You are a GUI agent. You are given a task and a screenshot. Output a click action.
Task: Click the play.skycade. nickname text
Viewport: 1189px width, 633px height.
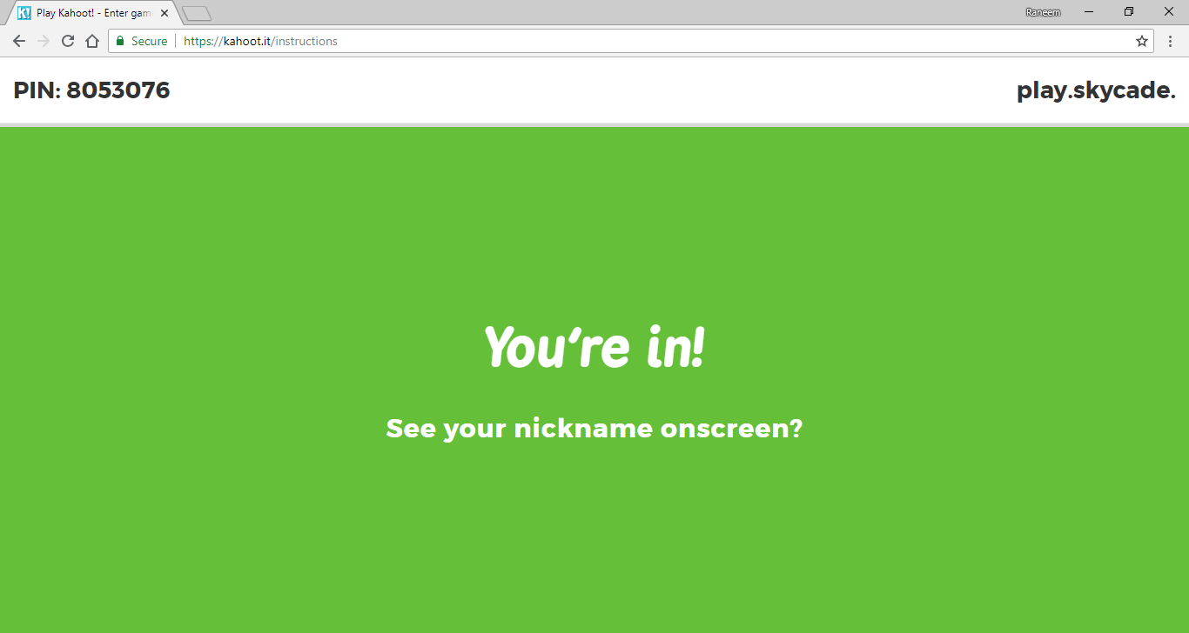tap(1096, 90)
